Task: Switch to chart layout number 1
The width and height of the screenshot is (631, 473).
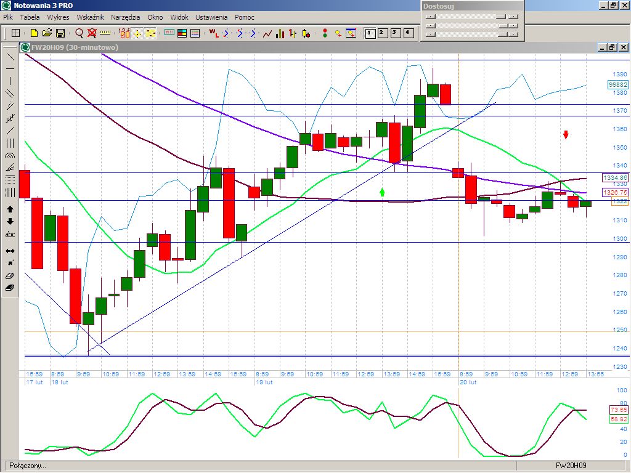Action: coord(370,33)
